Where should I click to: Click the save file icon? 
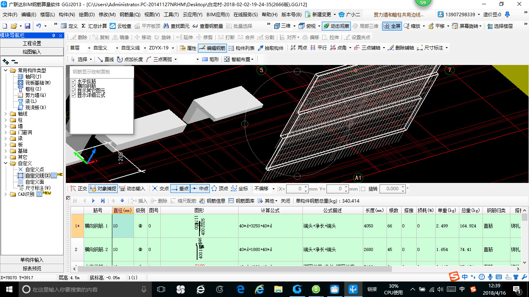tap(27, 26)
